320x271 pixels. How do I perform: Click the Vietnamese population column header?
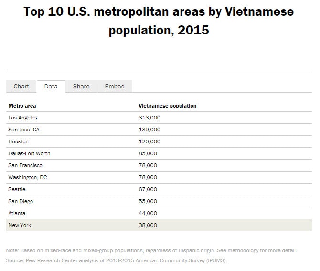(167, 106)
